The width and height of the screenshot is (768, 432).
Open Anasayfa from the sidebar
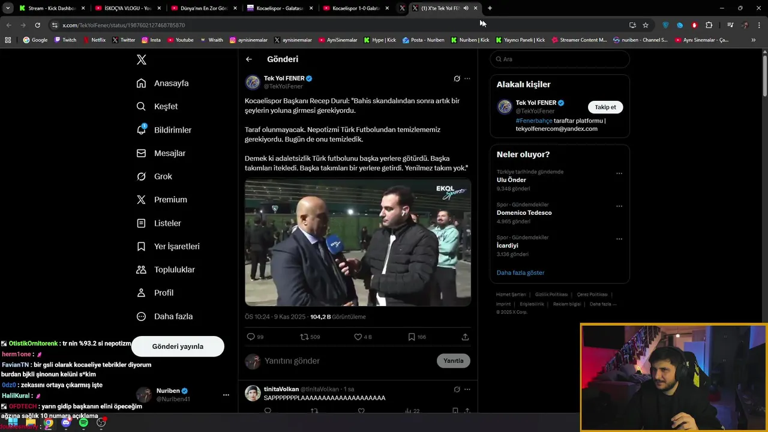point(163,83)
